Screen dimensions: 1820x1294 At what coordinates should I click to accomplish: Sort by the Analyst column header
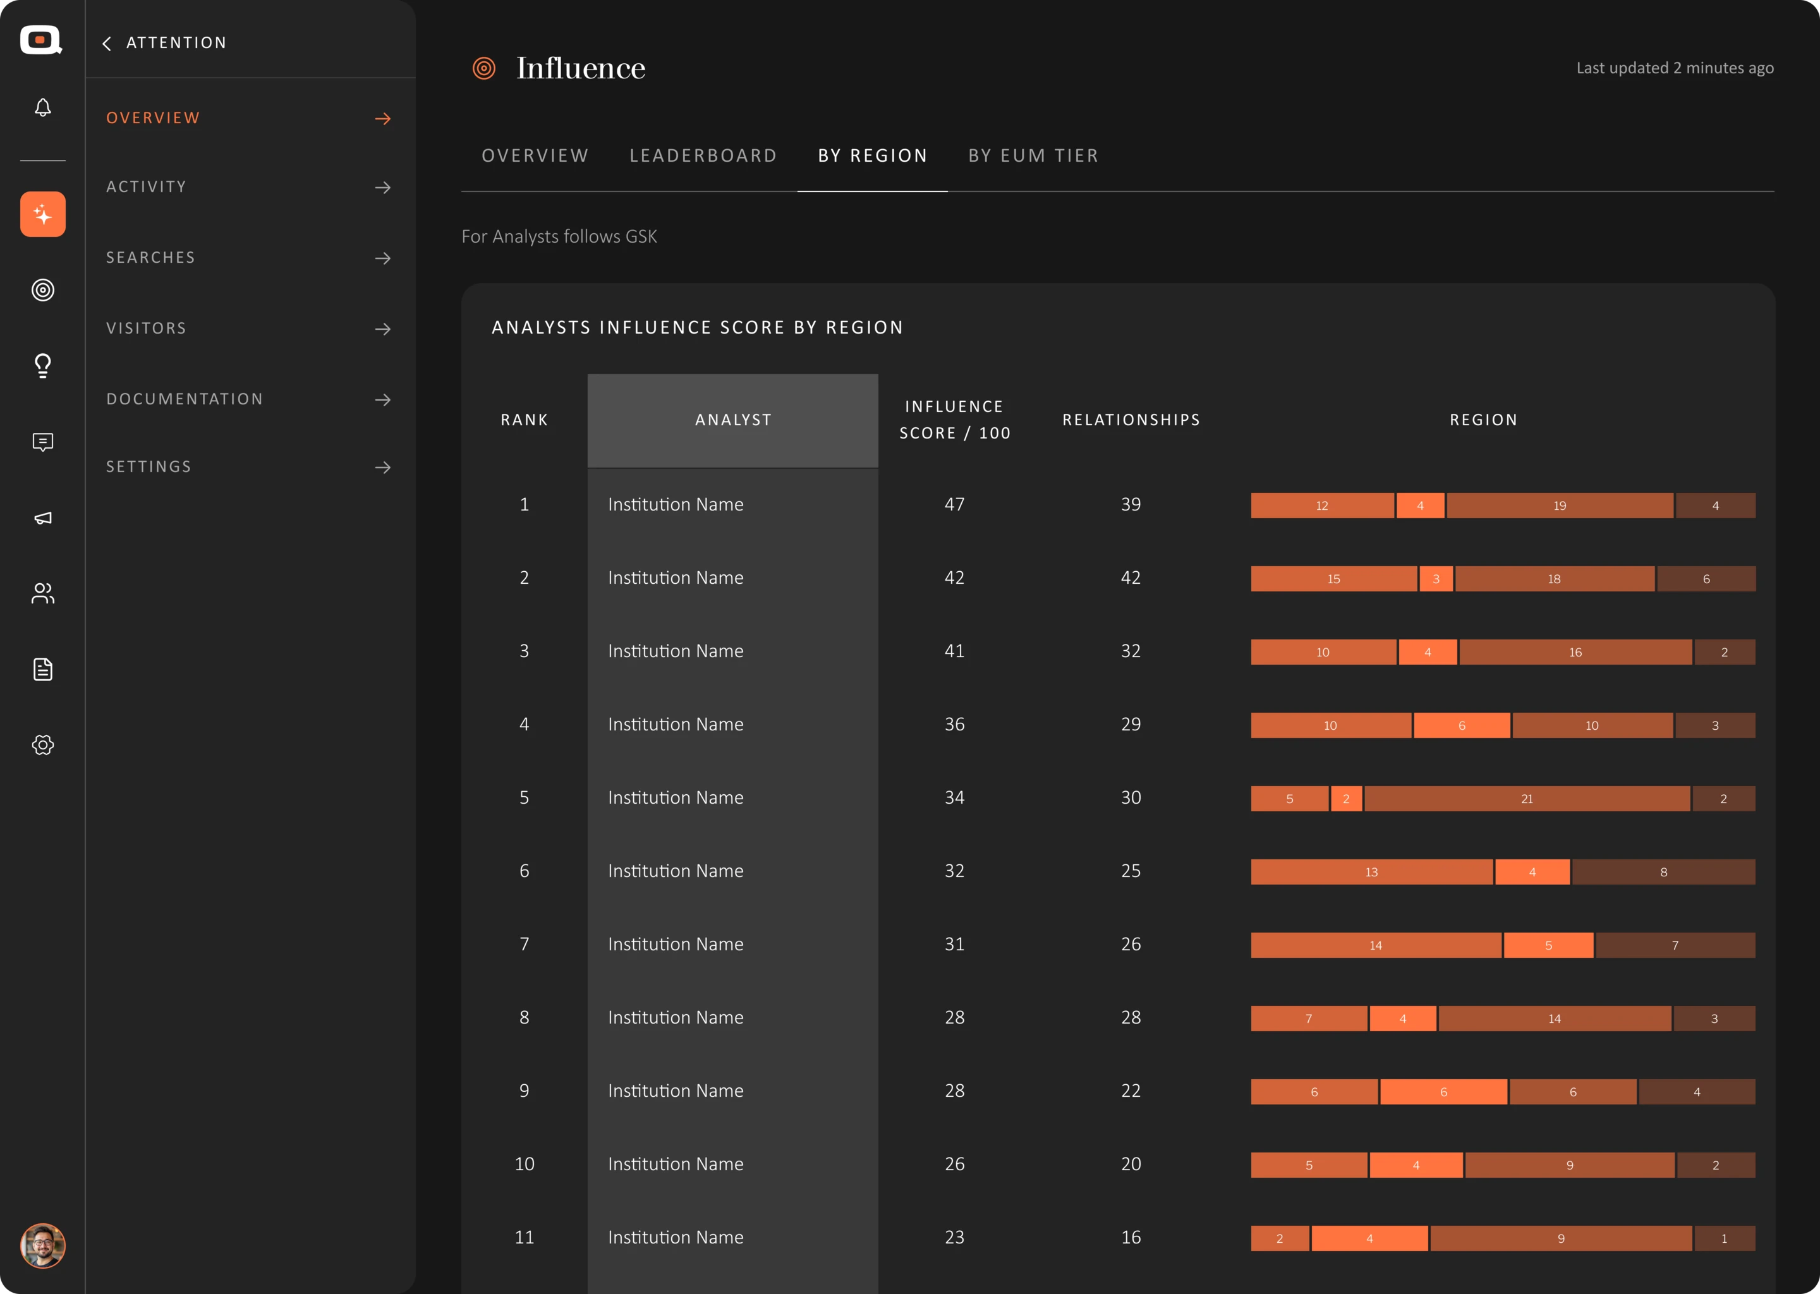click(x=733, y=420)
